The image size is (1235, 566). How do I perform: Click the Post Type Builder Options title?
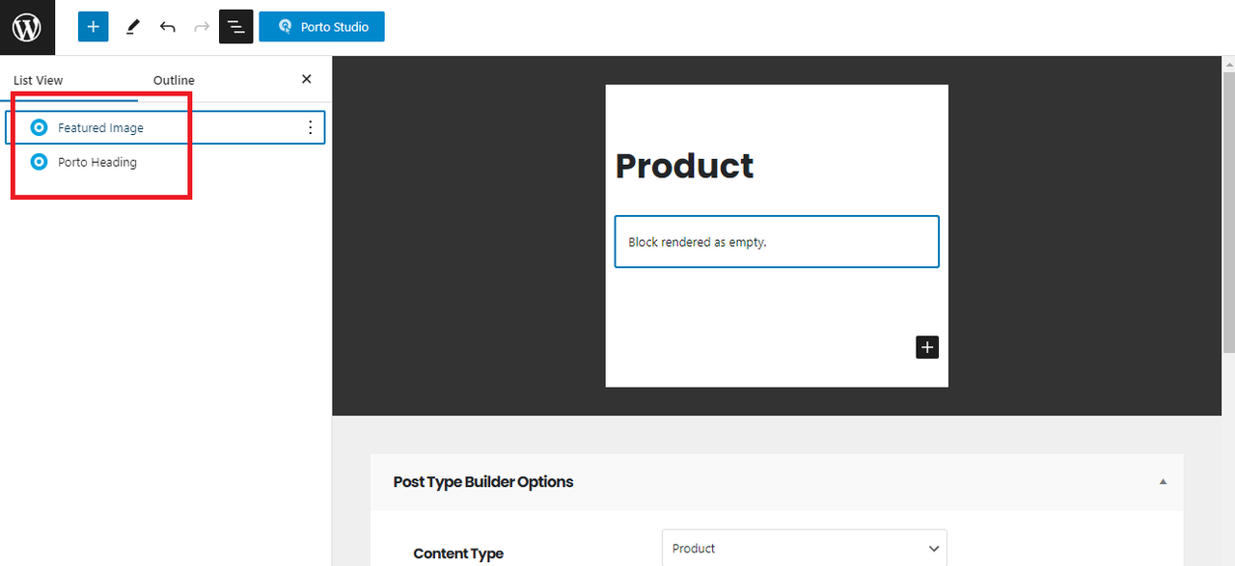(x=483, y=482)
